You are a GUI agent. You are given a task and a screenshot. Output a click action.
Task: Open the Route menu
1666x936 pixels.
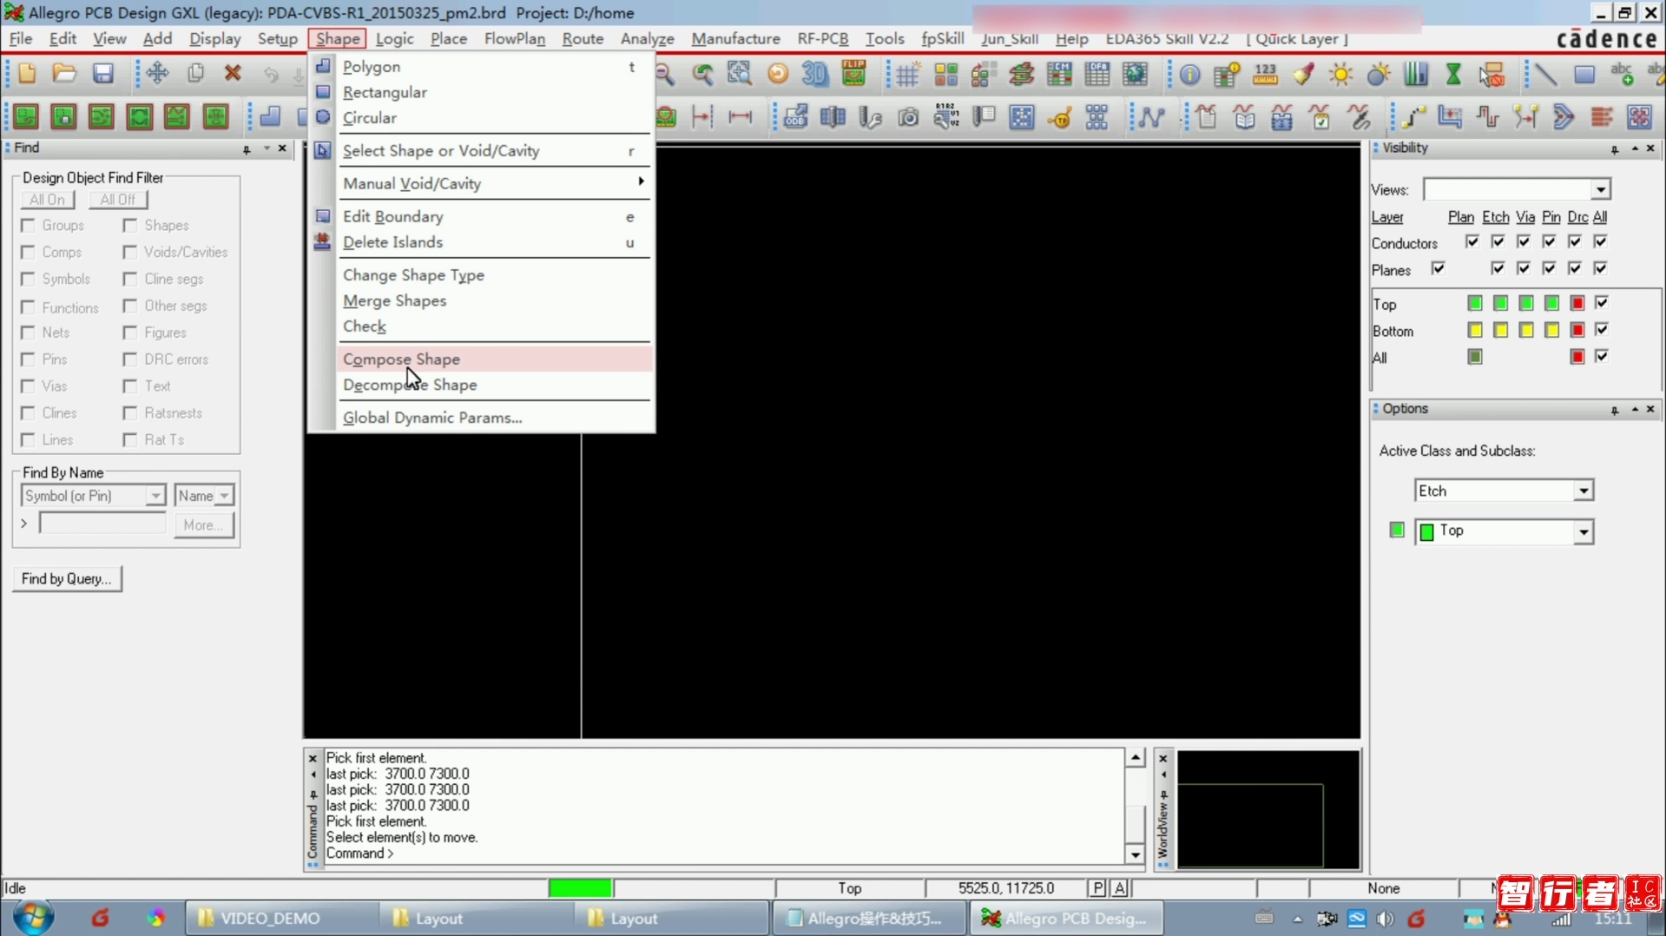(x=582, y=39)
